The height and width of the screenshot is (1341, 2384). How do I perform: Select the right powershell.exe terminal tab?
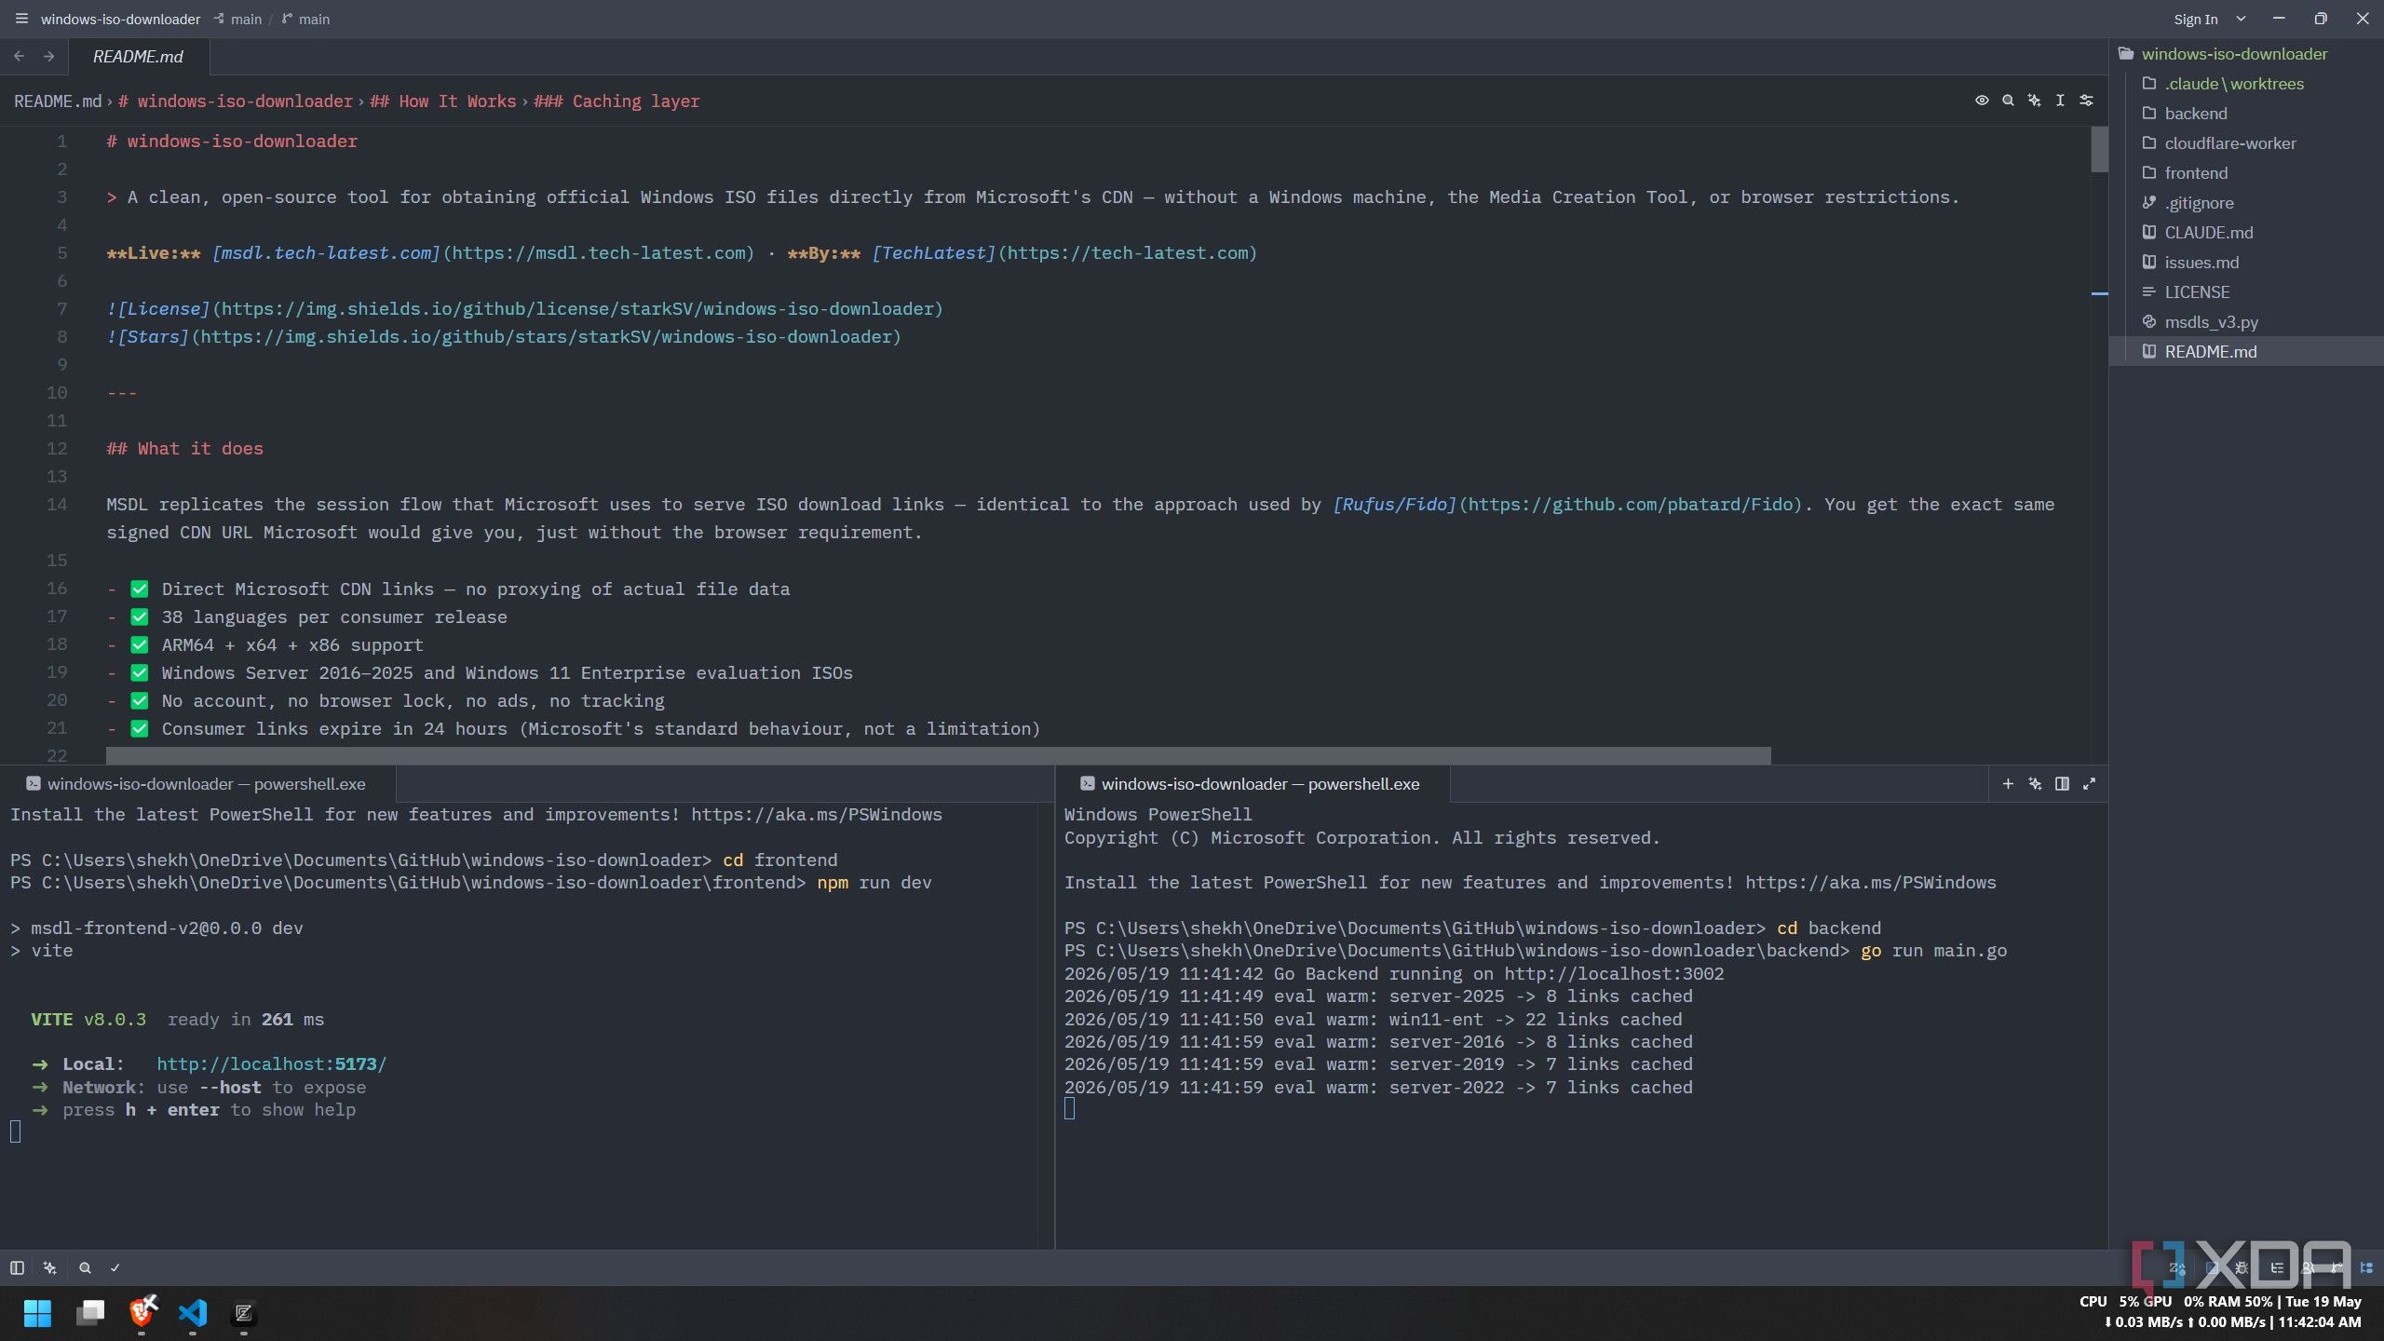(1252, 784)
